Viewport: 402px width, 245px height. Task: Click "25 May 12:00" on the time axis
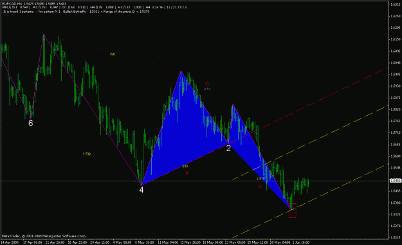[258, 242]
